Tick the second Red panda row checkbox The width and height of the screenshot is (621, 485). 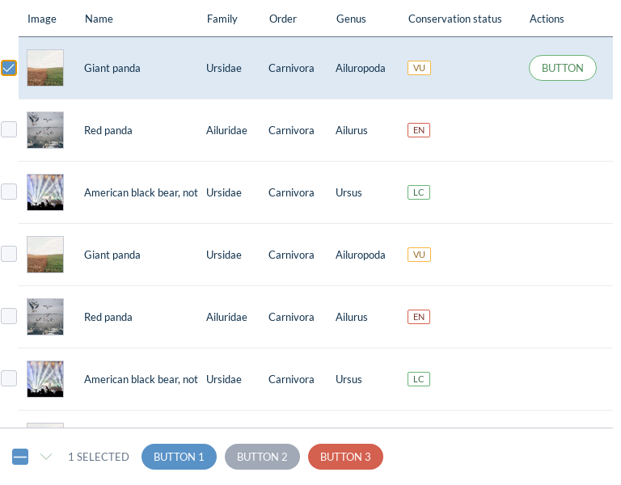pos(9,316)
